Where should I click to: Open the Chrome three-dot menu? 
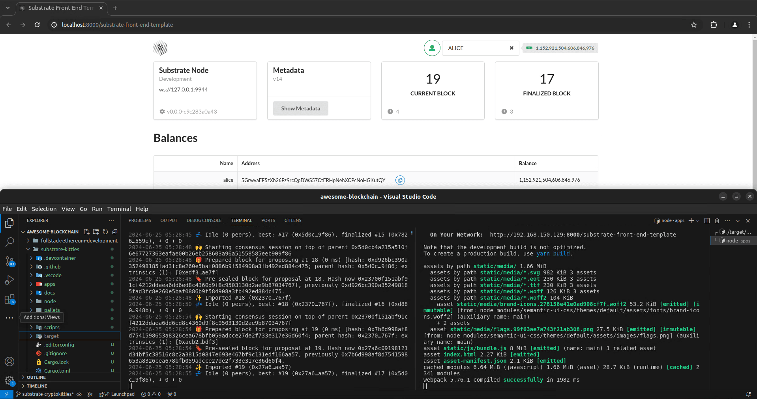[749, 25]
